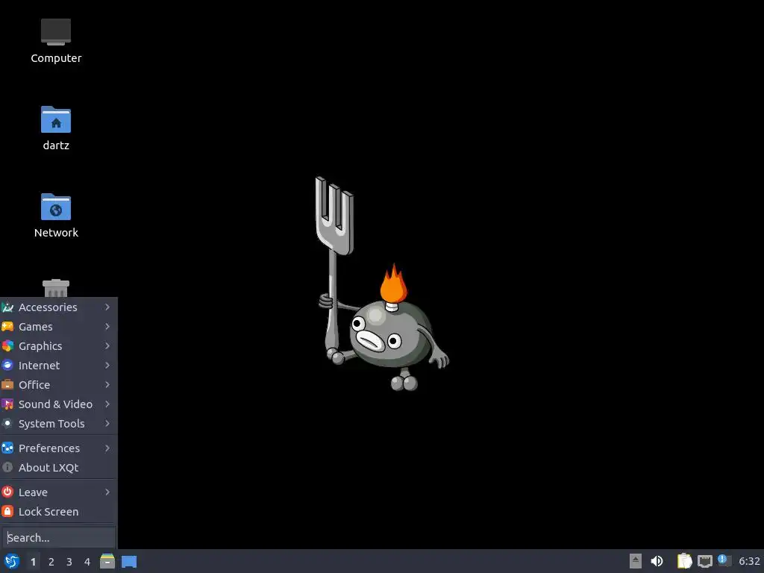
Task: Click the red Leave power icon
Action: point(7,492)
